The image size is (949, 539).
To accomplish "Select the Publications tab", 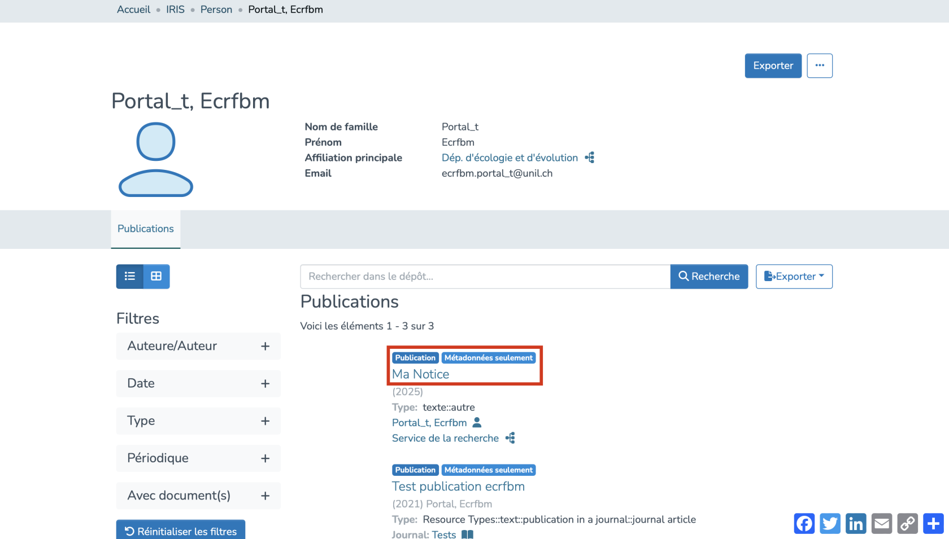I will tap(146, 229).
